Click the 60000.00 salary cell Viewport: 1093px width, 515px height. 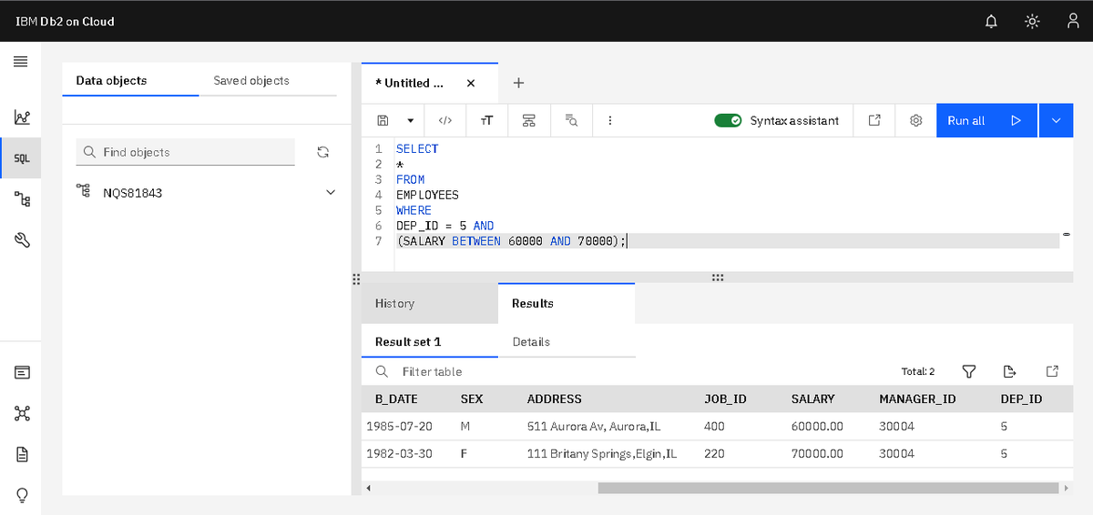(818, 426)
